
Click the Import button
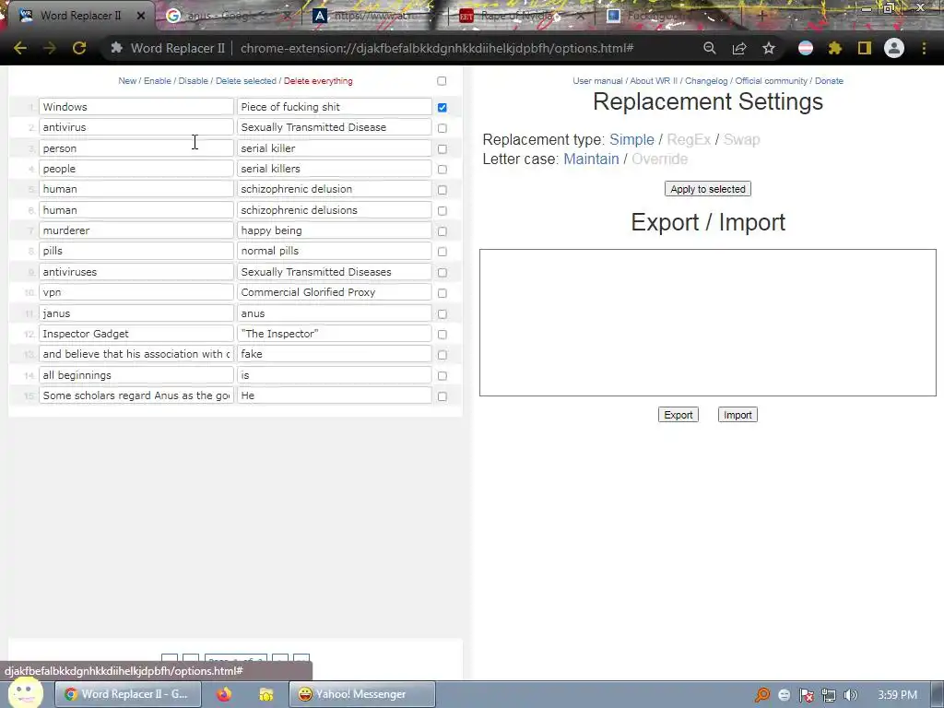[737, 415]
